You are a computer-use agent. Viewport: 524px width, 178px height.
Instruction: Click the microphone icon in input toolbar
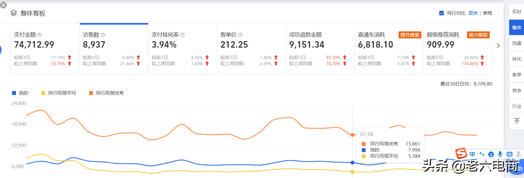click(x=500, y=154)
